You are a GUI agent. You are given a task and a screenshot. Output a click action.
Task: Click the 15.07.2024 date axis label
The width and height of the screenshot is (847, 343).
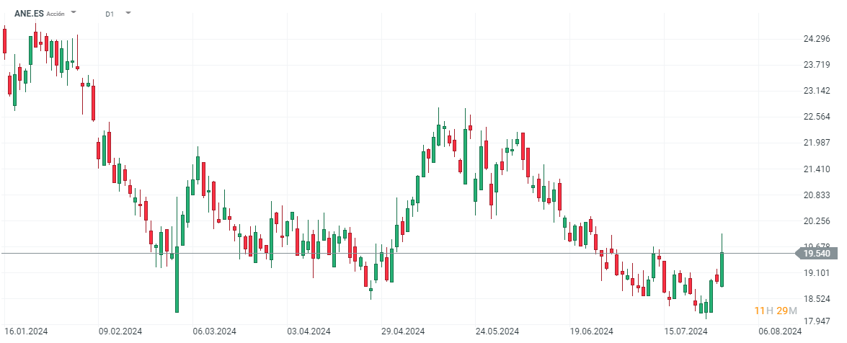click(686, 331)
